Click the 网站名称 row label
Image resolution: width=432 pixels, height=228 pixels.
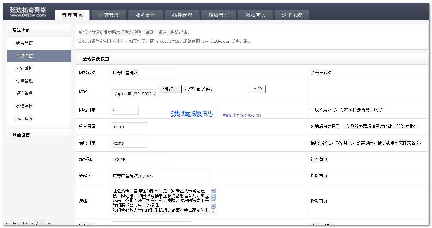coord(87,73)
